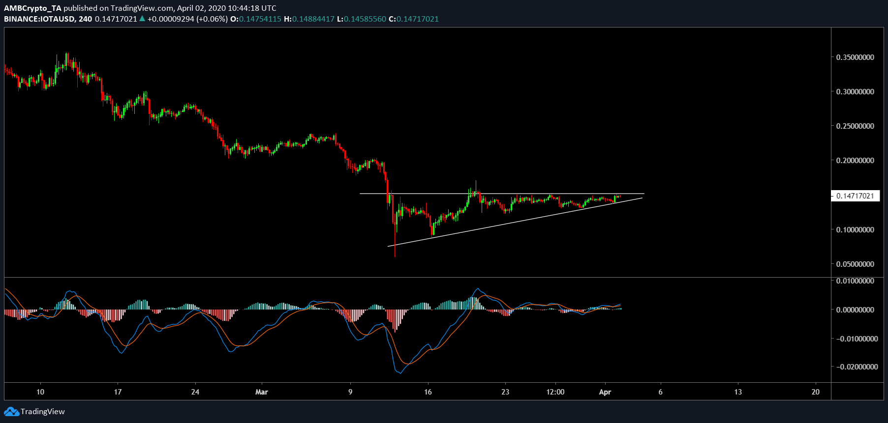Click the TradingView wordmark text
The width and height of the screenshot is (888, 423).
(x=43, y=412)
